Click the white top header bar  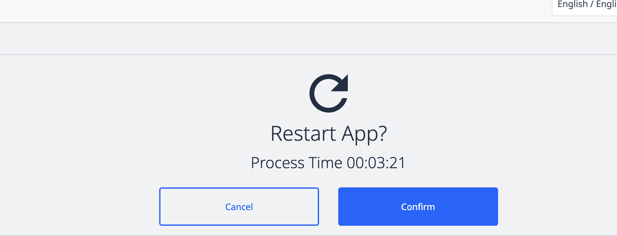[275, 11]
